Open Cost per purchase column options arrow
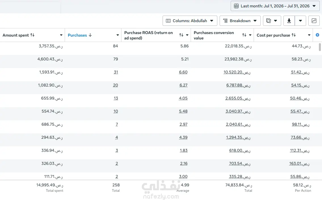The width and height of the screenshot is (322, 200). point(309,35)
